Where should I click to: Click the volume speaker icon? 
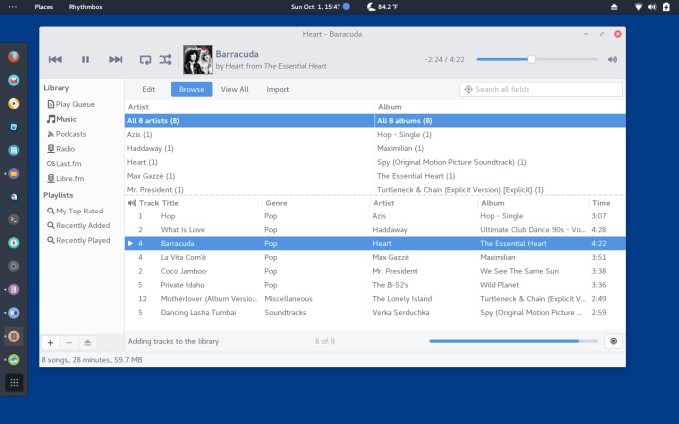[612, 60]
